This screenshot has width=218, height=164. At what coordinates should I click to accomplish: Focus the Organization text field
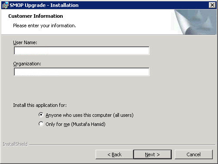coord(82,72)
